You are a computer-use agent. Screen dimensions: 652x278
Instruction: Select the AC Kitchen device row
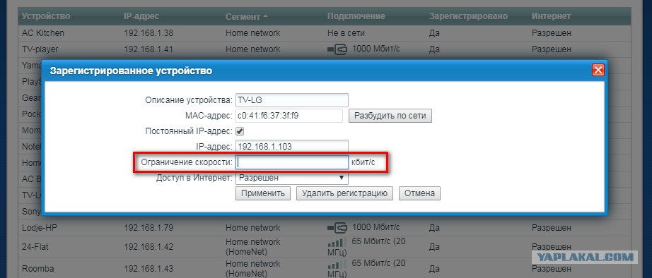pyautogui.click(x=325, y=32)
